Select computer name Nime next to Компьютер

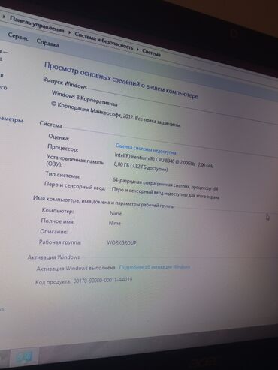pyautogui.click(x=116, y=213)
